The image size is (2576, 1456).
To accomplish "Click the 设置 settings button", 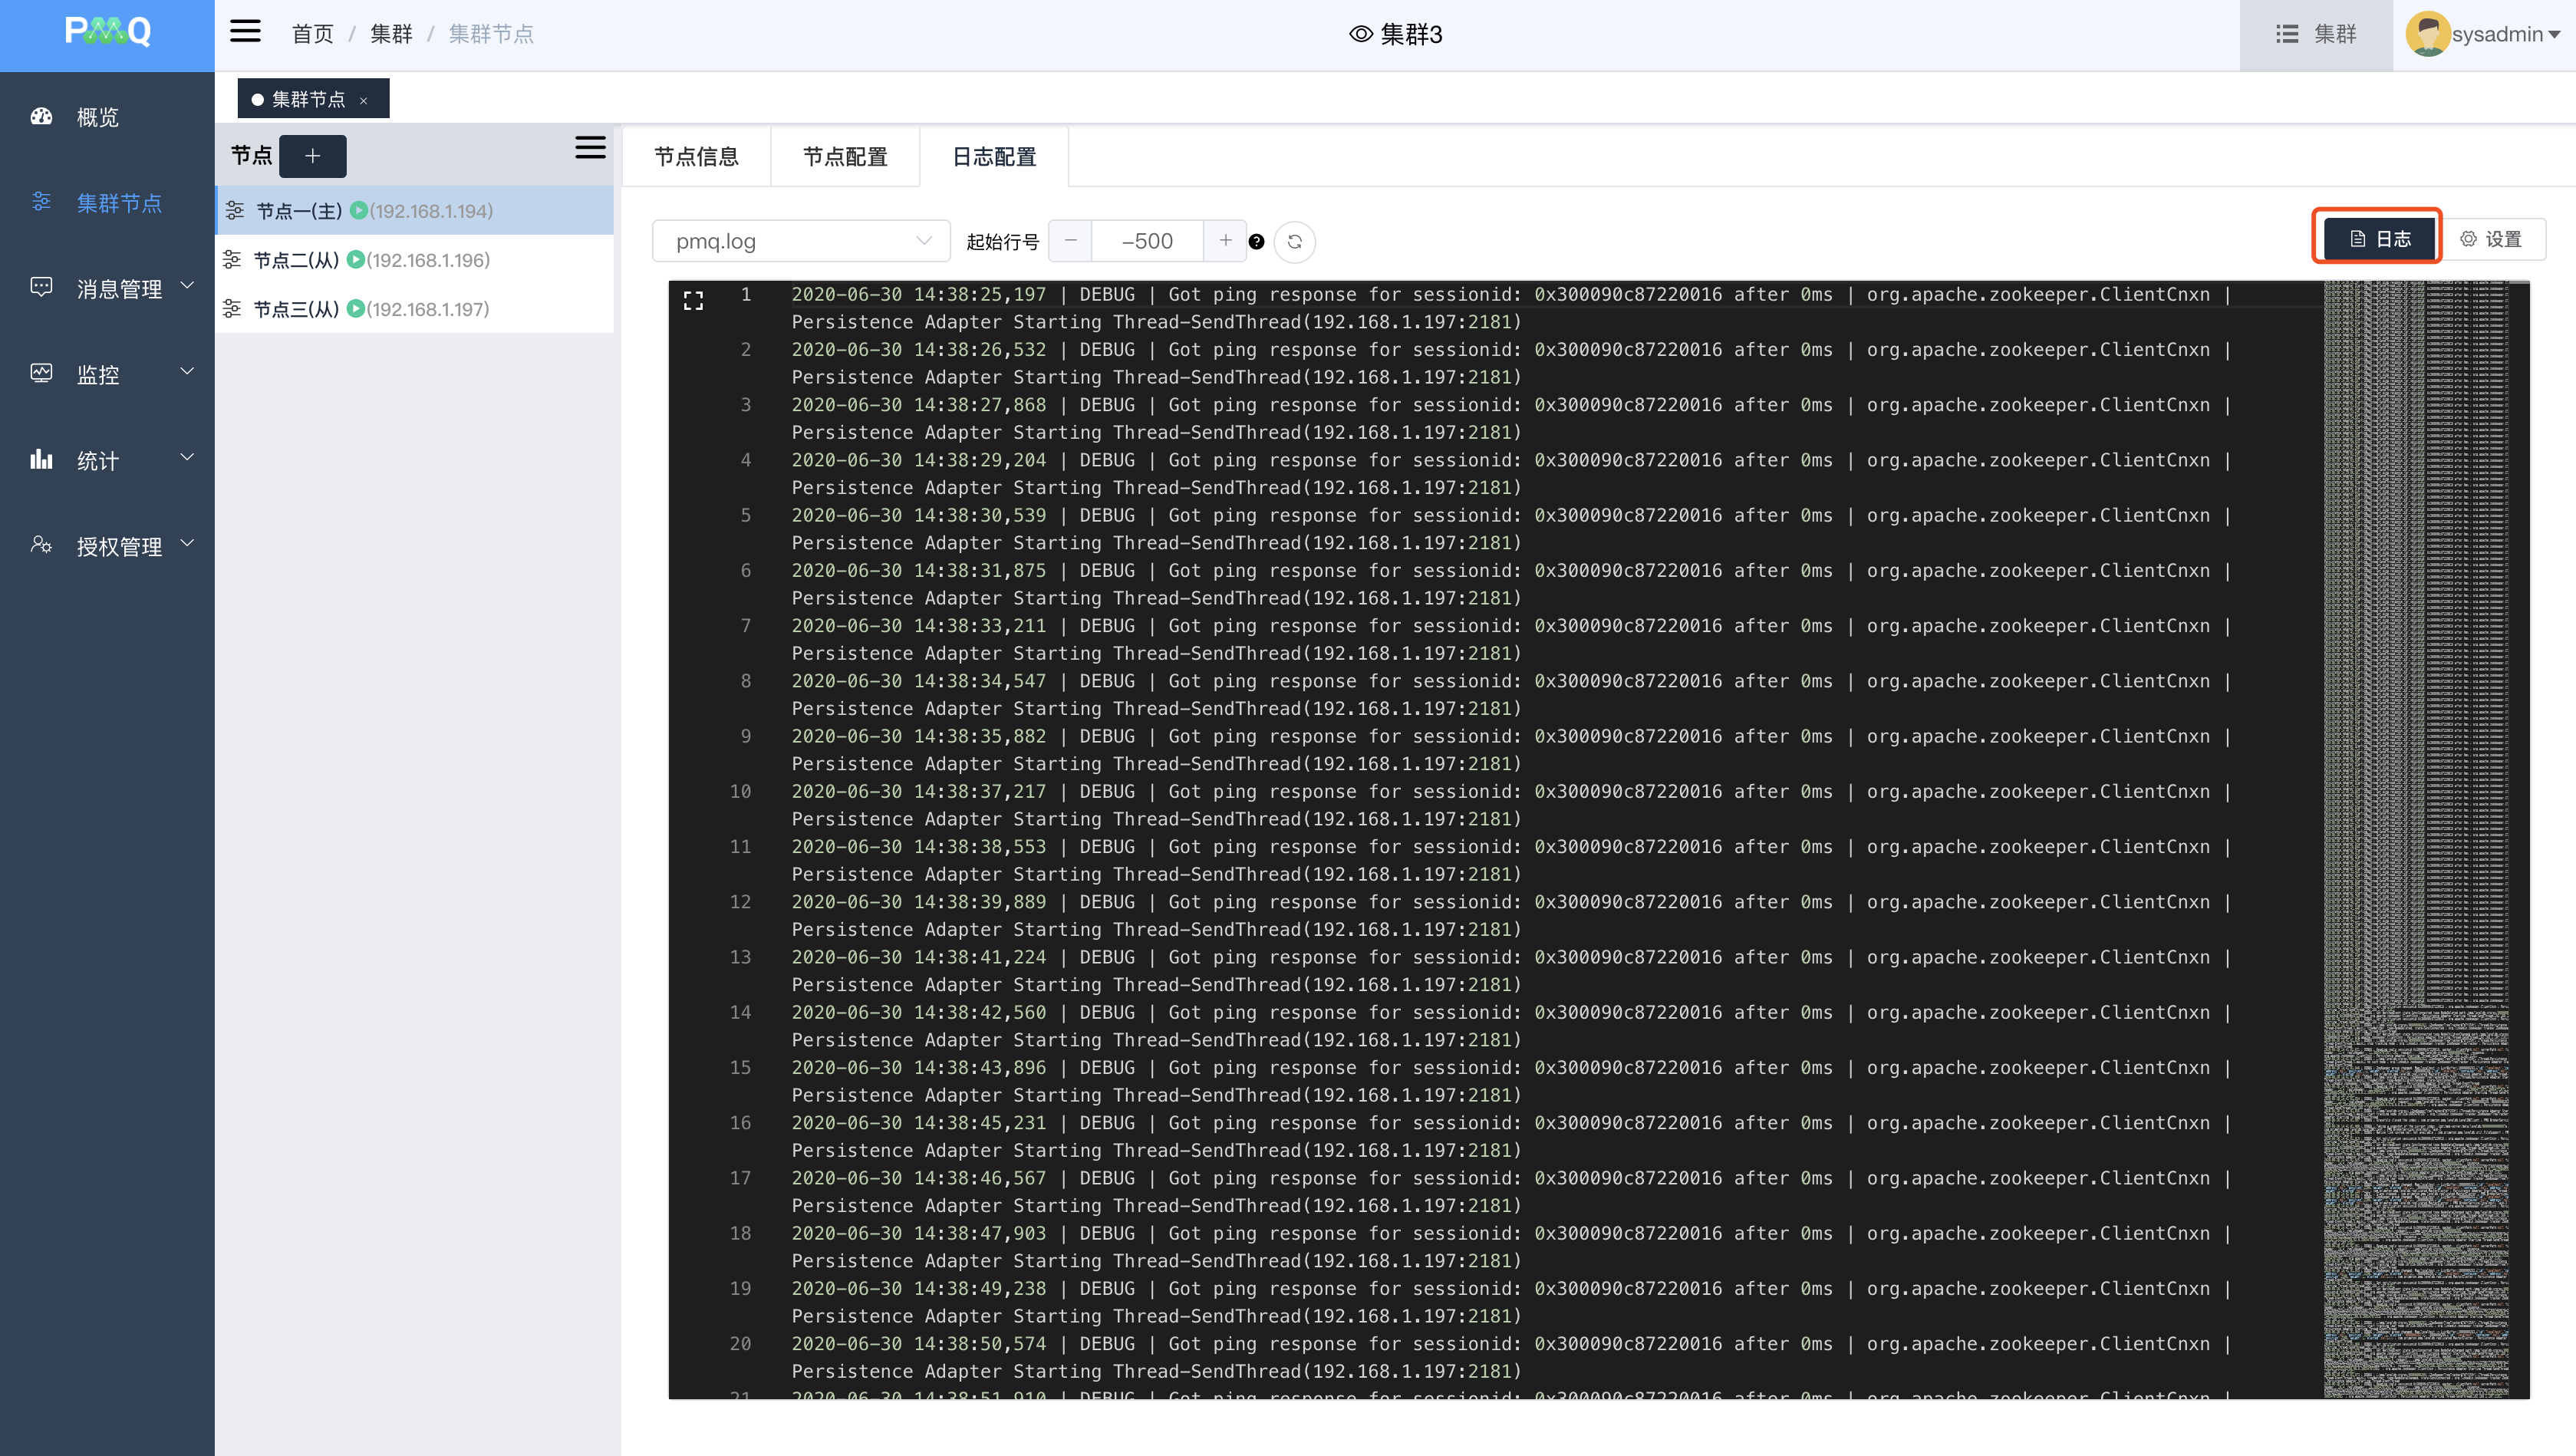I will [2491, 239].
